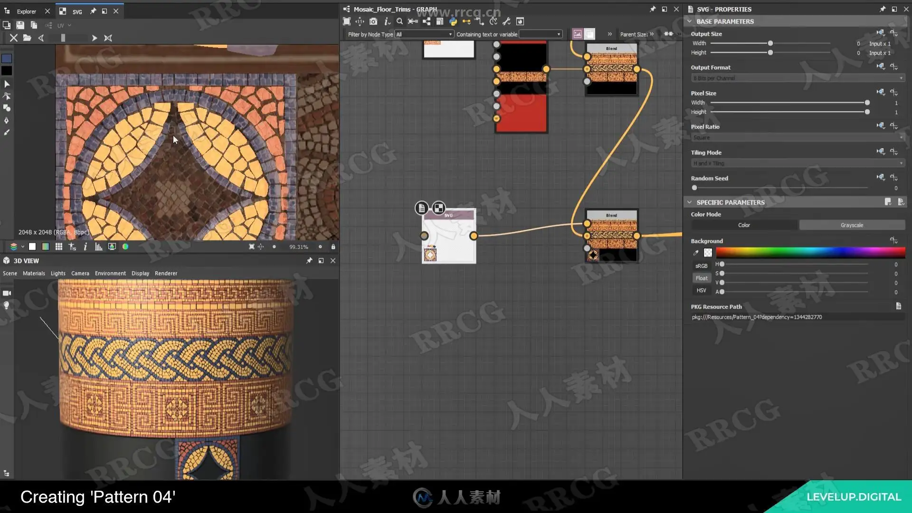Select Grayscale in Color Mode
This screenshot has width=912, height=513.
pos(852,225)
